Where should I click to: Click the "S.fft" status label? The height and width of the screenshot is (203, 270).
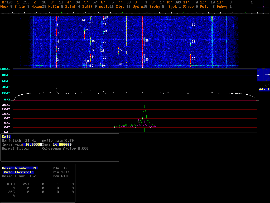[87, 7]
